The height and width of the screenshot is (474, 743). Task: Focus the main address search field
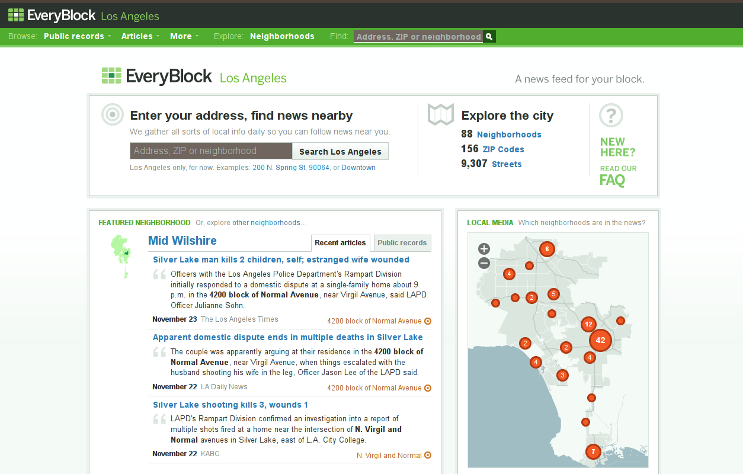point(211,151)
